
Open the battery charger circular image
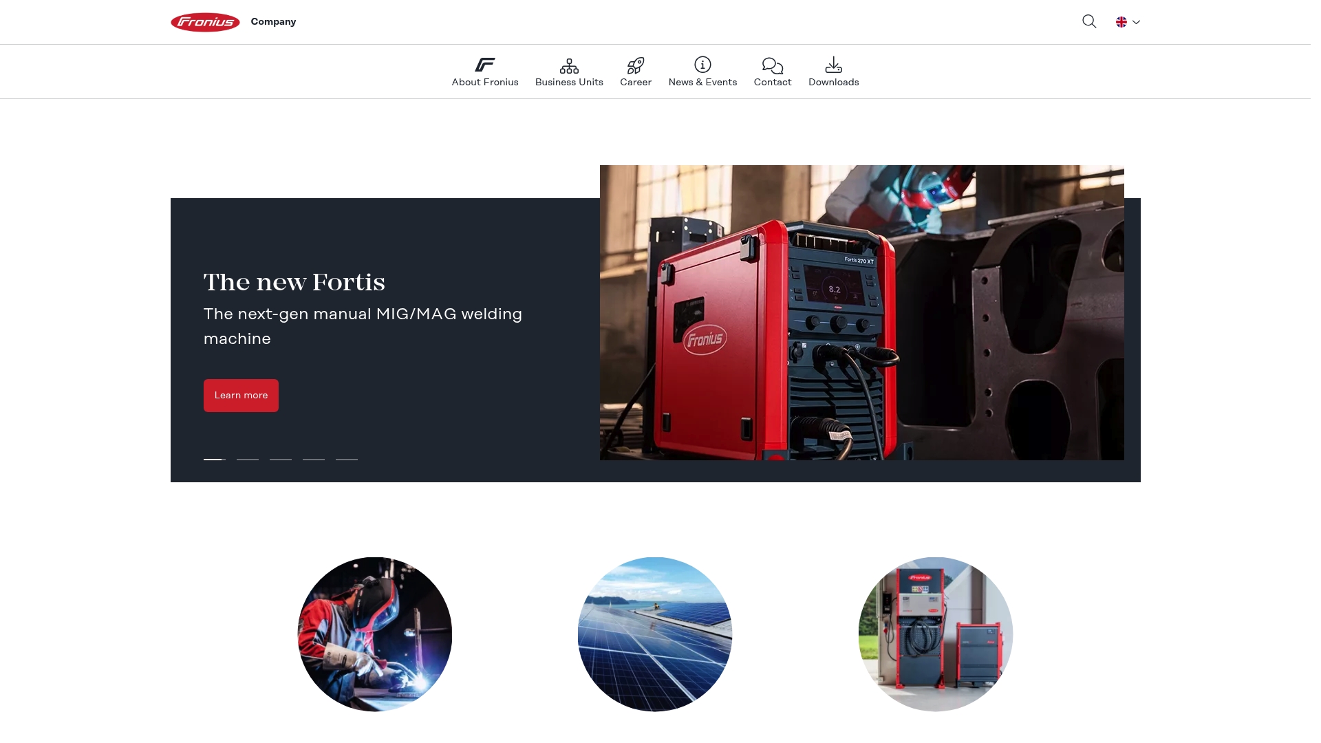[x=936, y=634]
